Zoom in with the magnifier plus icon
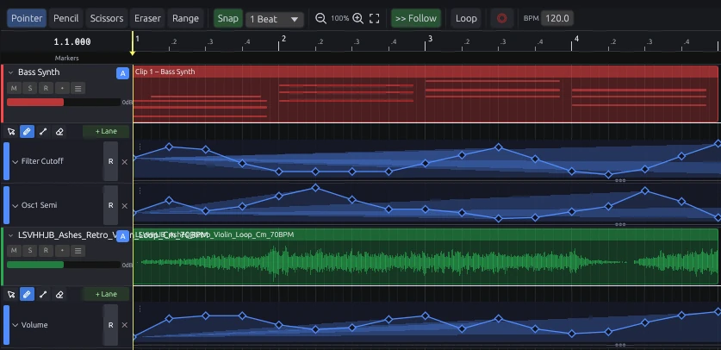721x350 pixels. click(357, 18)
